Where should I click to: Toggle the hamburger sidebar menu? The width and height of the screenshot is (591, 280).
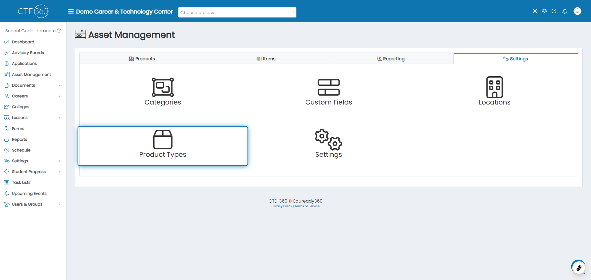point(70,11)
